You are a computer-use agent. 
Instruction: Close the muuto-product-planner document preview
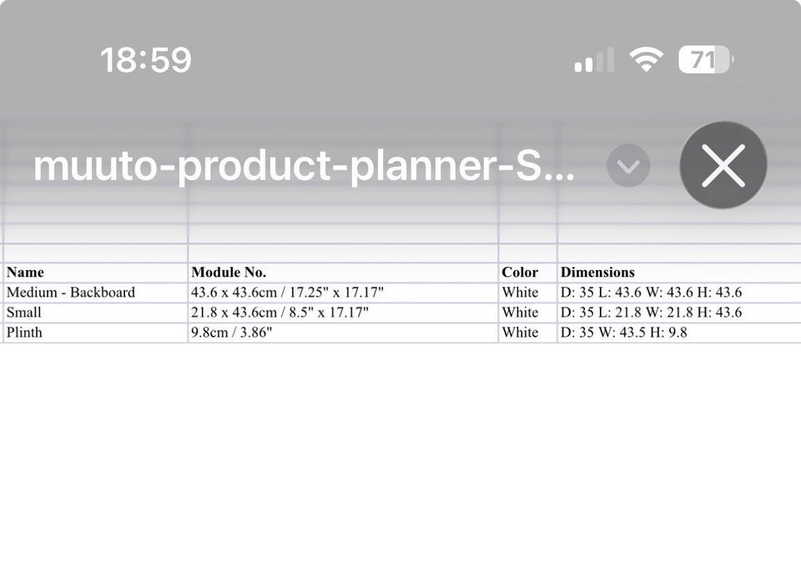[723, 165]
